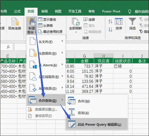The height and width of the screenshot is (136, 149).
Task: Click the 最近使用的源 clock icon
Action: (x=40, y=32)
